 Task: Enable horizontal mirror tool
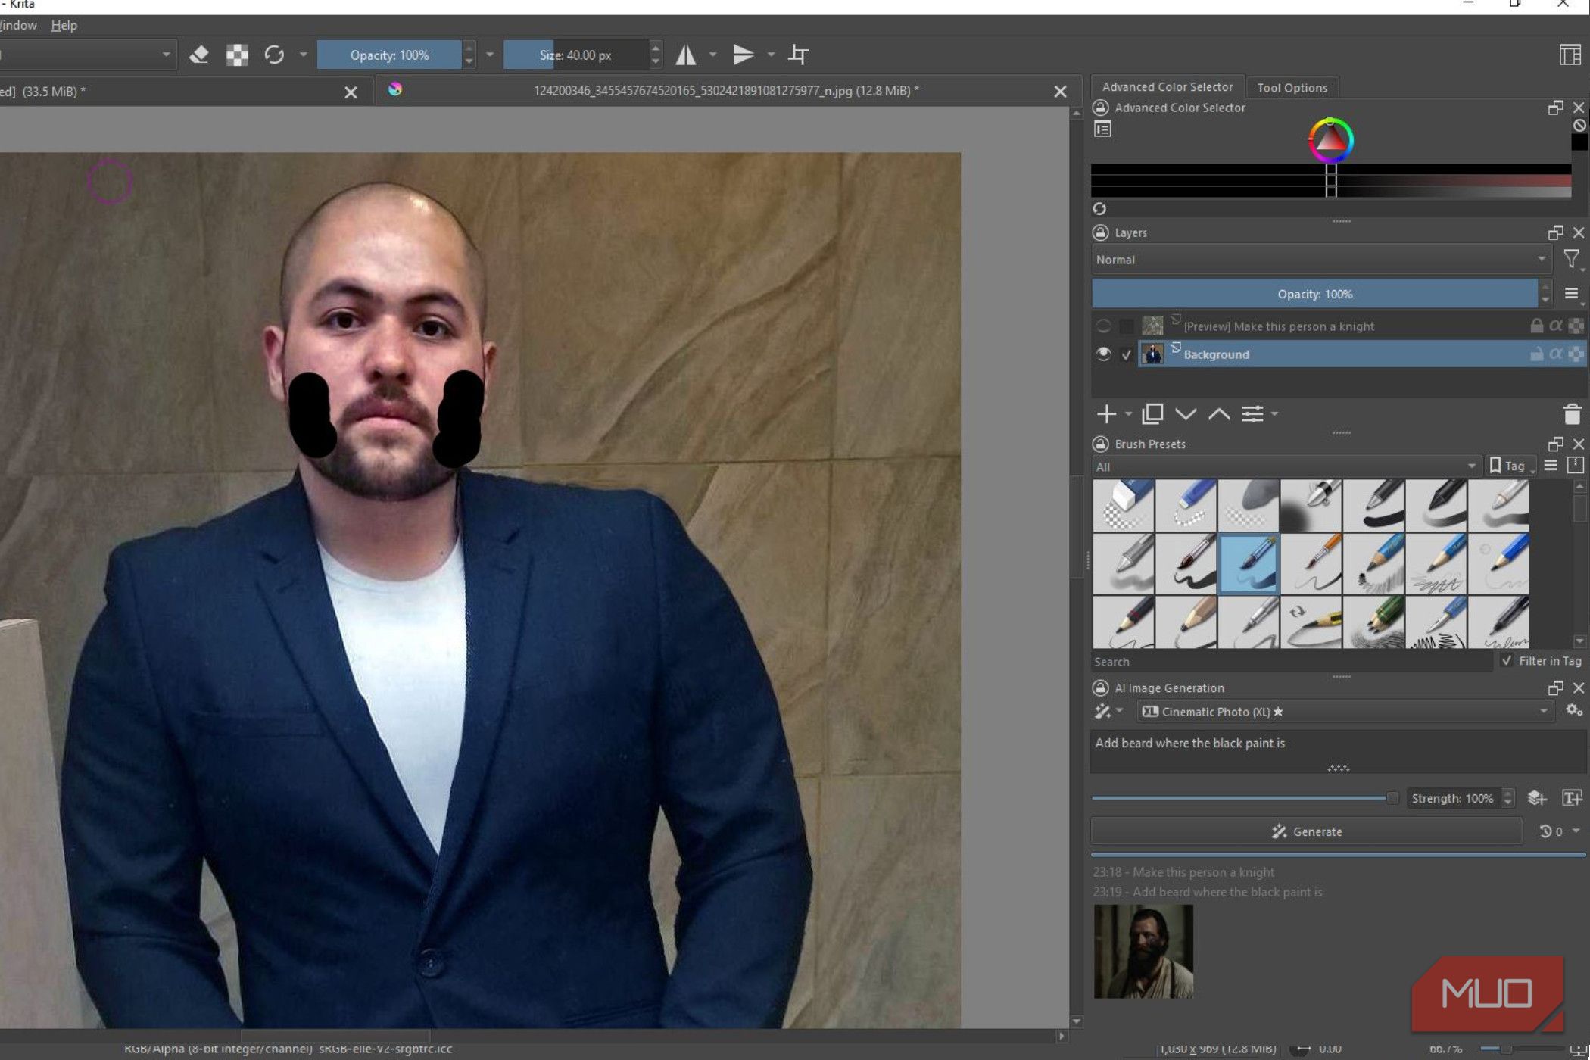coord(686,55)
